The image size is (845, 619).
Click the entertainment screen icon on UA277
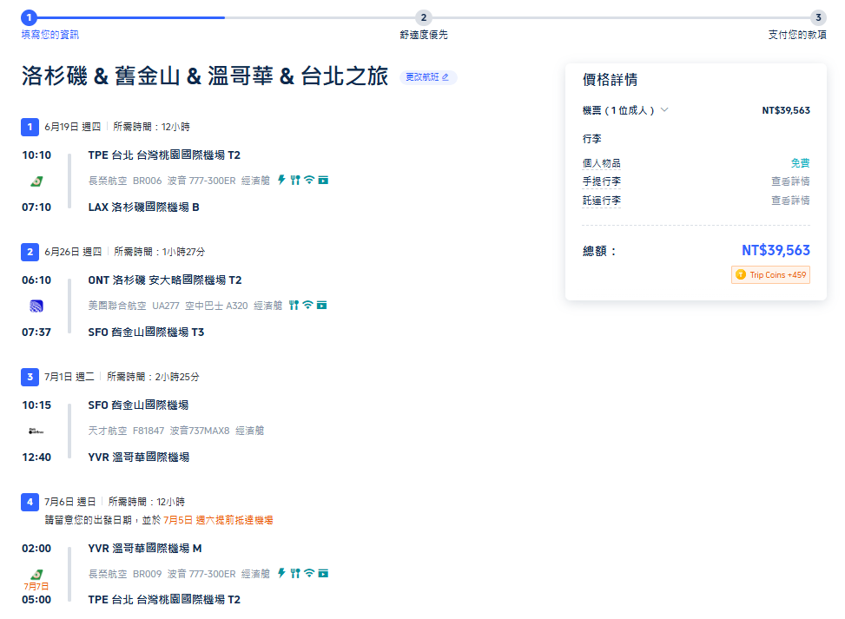pos(321,306)
